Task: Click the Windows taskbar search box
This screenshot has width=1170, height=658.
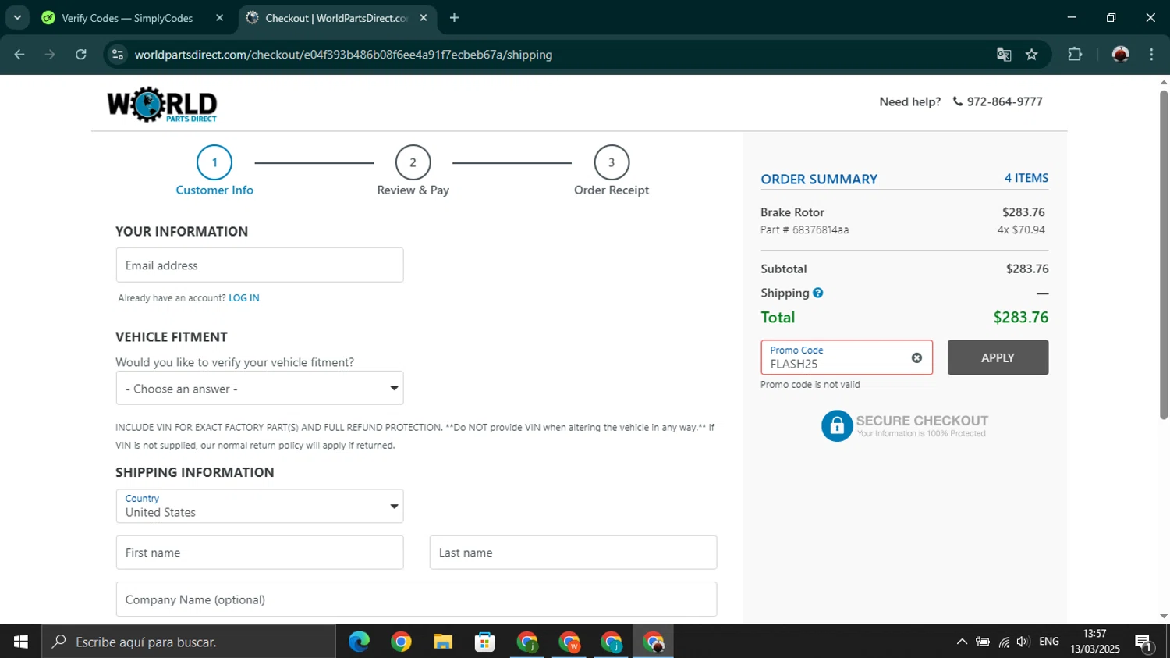Action: pos(189,642)
